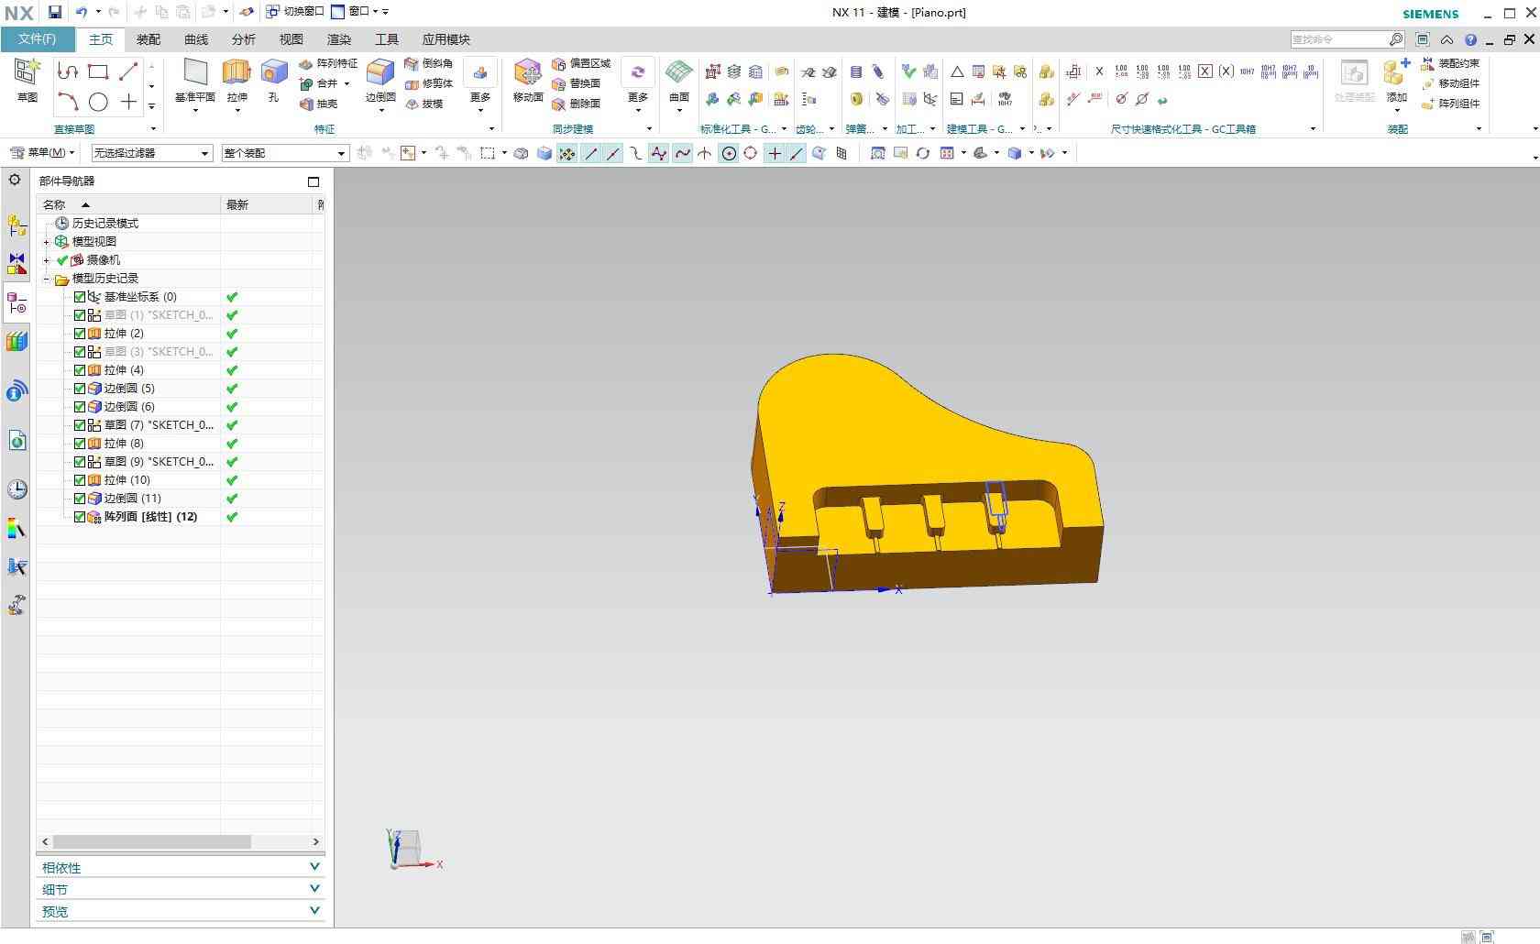
Task: Switch to the 视图 ribbon tab
Action: coord(291,39)
